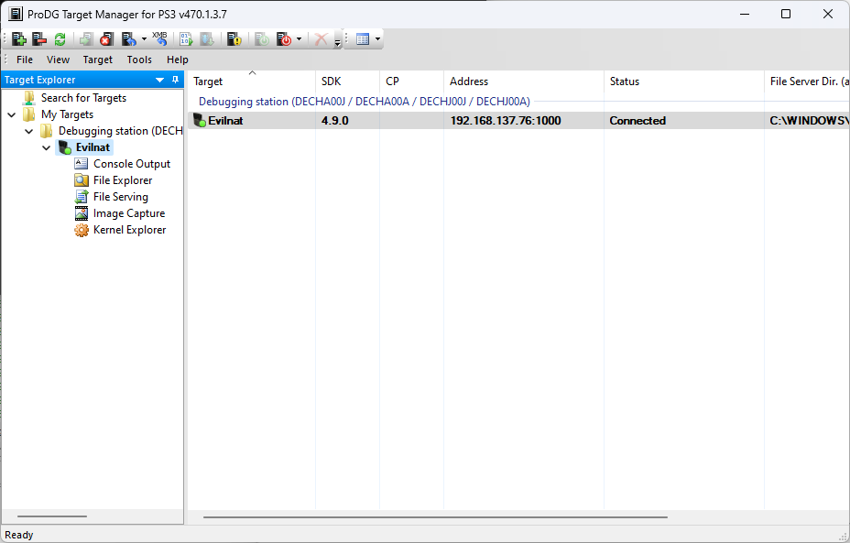Open the Target Explorer panel options dropdown

160,80
